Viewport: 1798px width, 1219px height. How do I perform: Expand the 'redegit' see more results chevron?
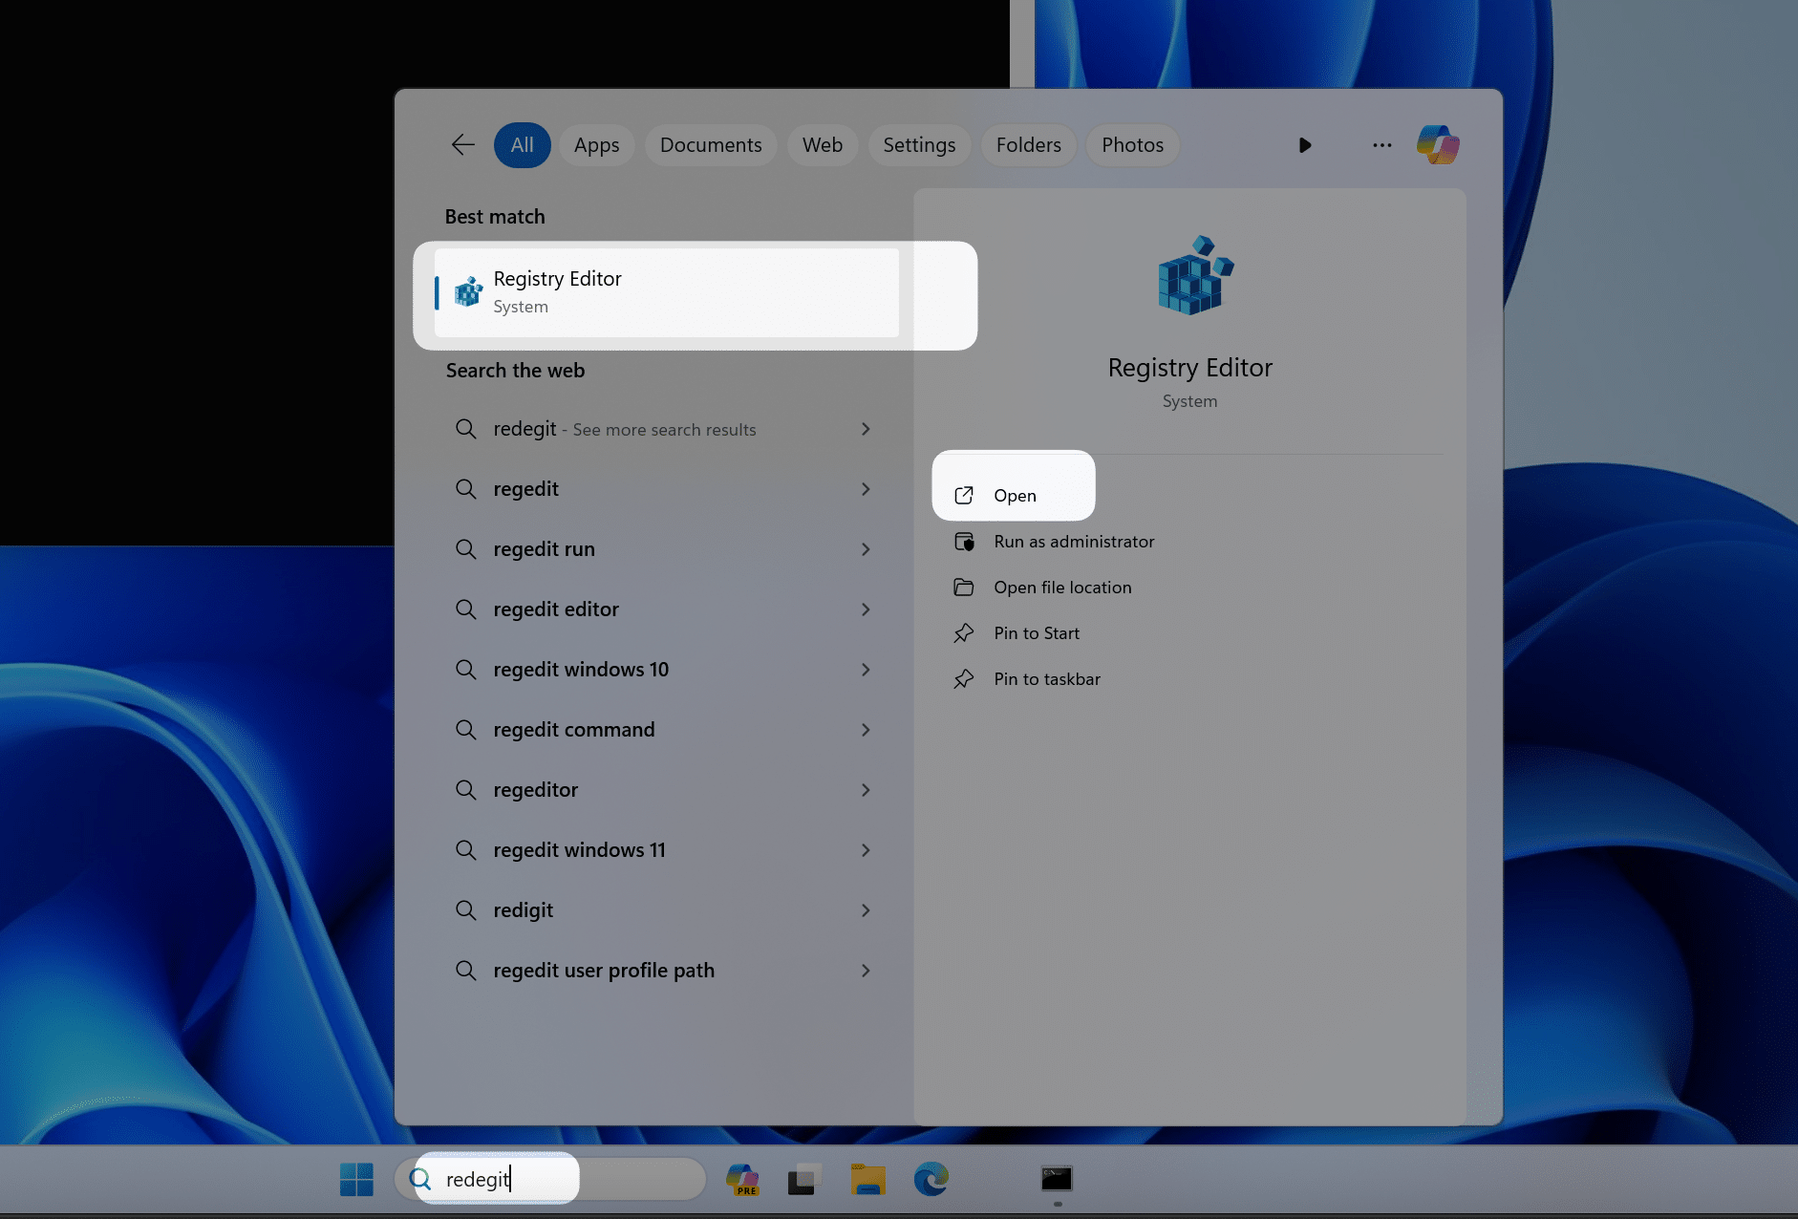point(866,429)
